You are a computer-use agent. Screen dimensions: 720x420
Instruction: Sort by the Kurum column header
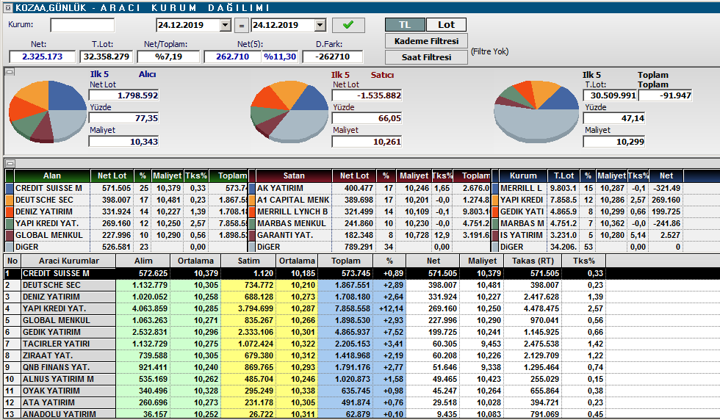coord(523,175)
